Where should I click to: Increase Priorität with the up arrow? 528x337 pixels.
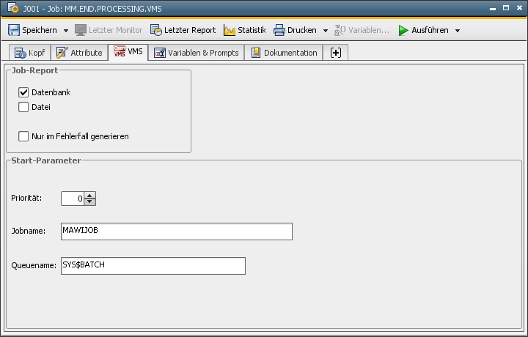click(90, 195)
